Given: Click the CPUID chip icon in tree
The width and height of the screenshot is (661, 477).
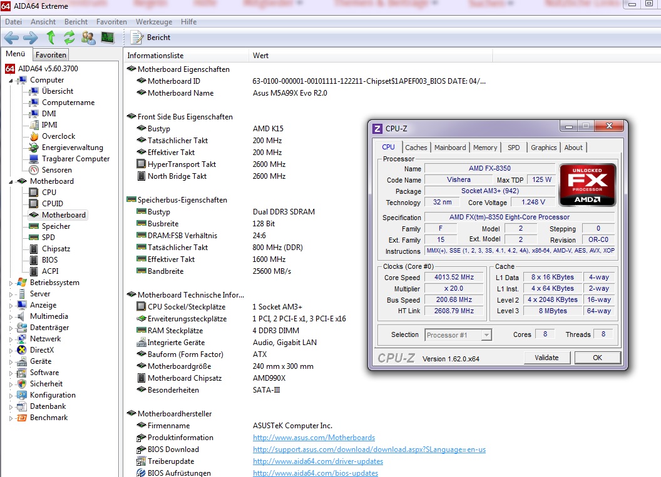Looking at the screenshot, I should 34,204.
